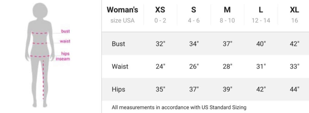Click the Bust row label
309x113 pixels.
(x=118, y=44)
